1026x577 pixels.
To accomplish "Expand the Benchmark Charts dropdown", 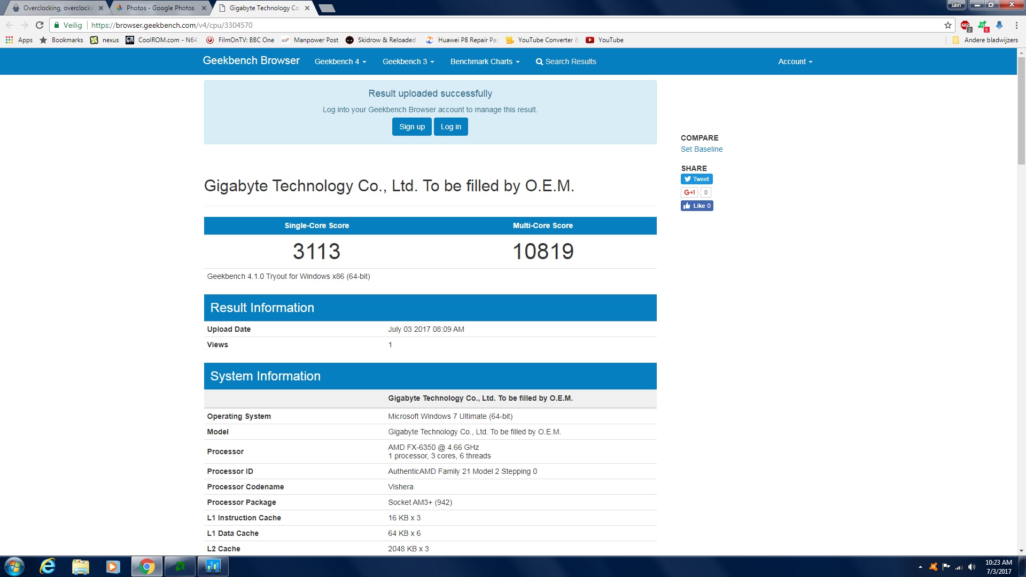I will tap(485, 61).
